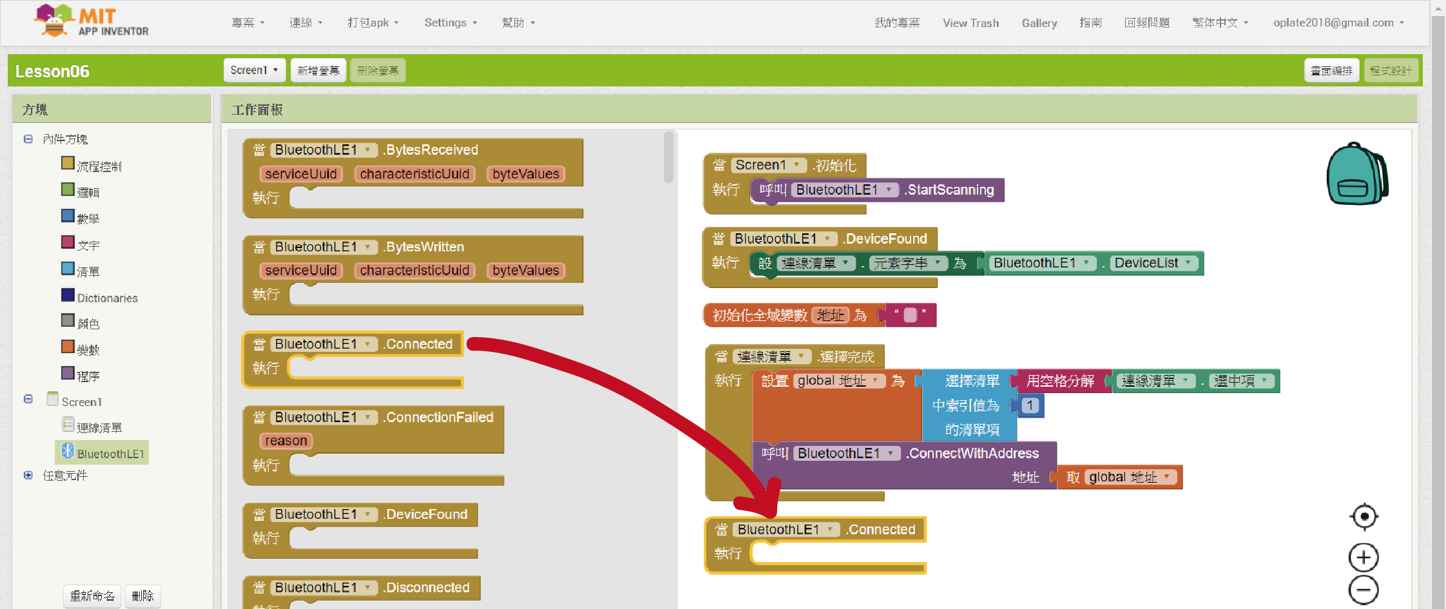Expand the 任意元件 tree section

point(28,476)
